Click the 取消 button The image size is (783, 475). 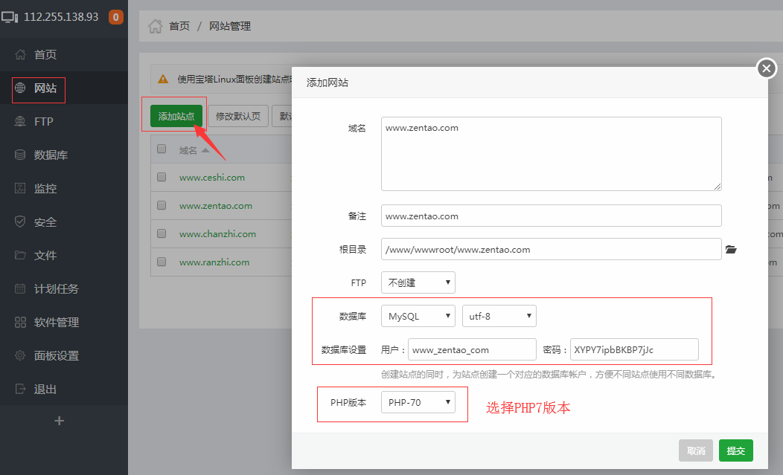pos(696,450)
